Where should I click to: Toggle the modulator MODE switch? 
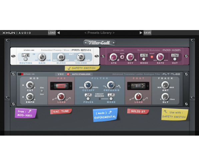pyautogui.click(x=144, y=59)
